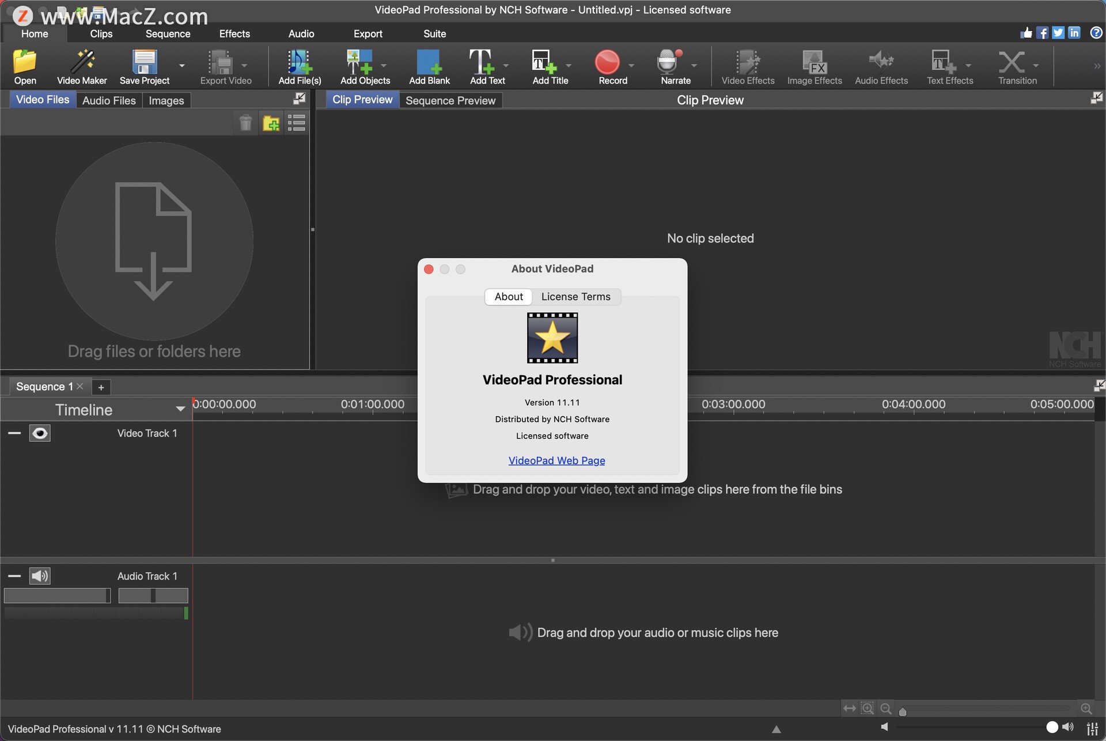The height and width of the screenshot is (741, 1106).
Task: Open the LinkedIn share icon
Action: click(1074, 33)
